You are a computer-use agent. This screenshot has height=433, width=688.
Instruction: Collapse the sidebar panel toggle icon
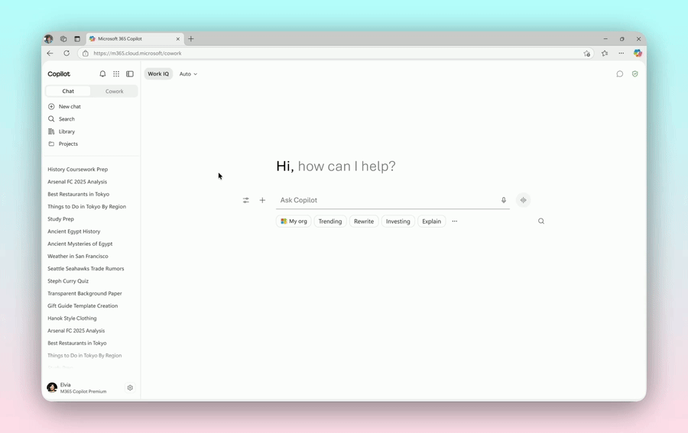(x=130, y=74)
